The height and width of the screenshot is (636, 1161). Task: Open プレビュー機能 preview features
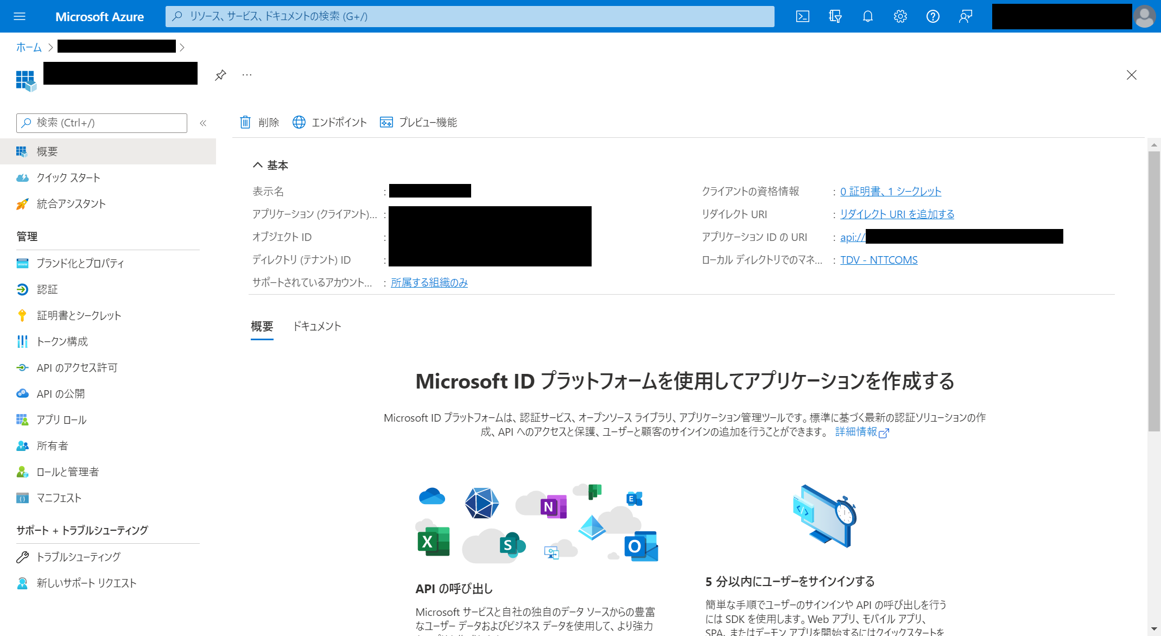point(418,122)
